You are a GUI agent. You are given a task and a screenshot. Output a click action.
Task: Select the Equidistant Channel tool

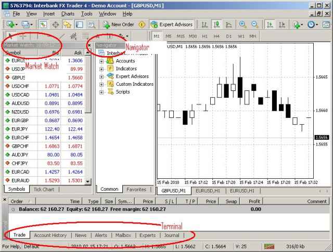tap(73, 36)
